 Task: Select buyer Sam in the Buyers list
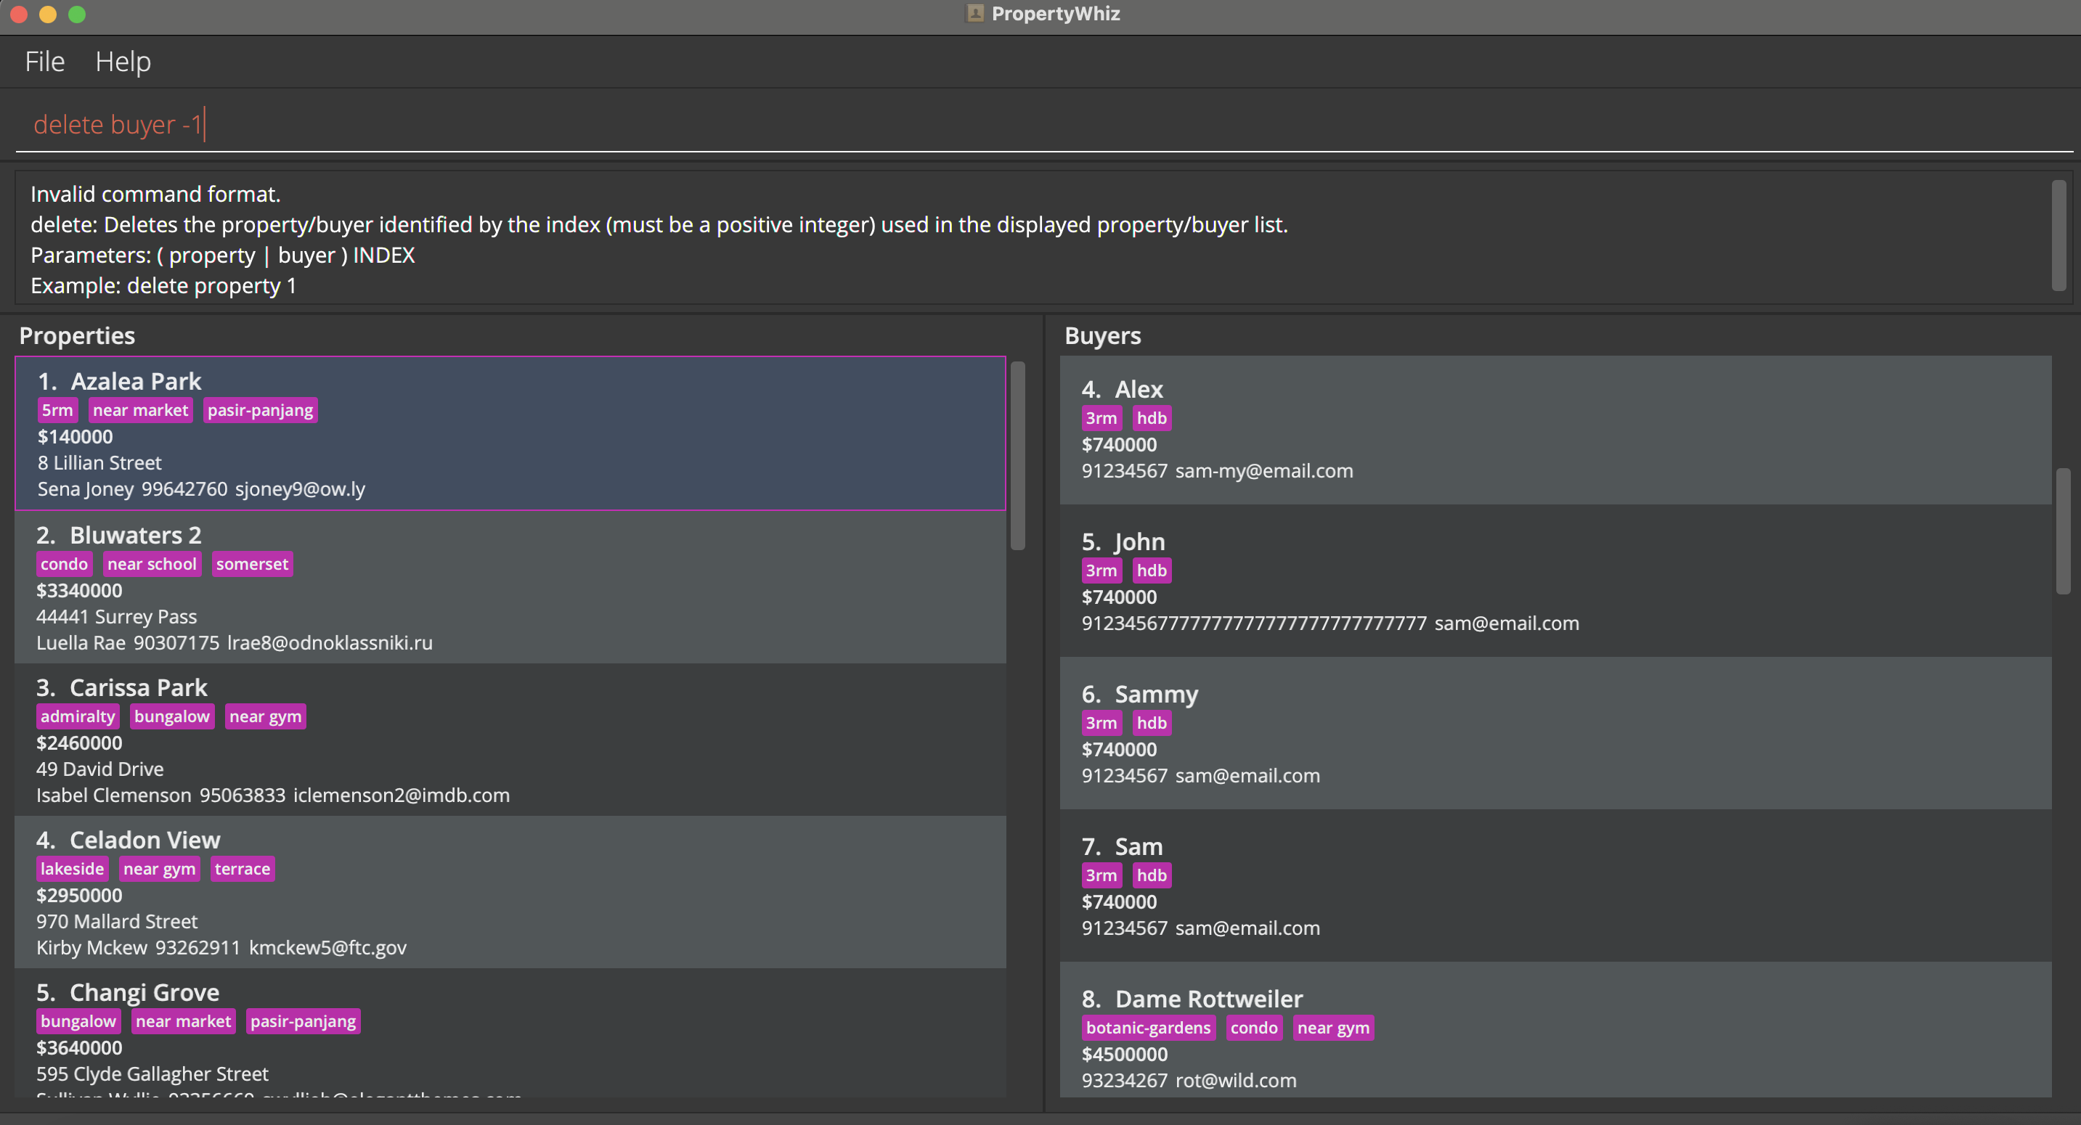tap(1555, 886)
